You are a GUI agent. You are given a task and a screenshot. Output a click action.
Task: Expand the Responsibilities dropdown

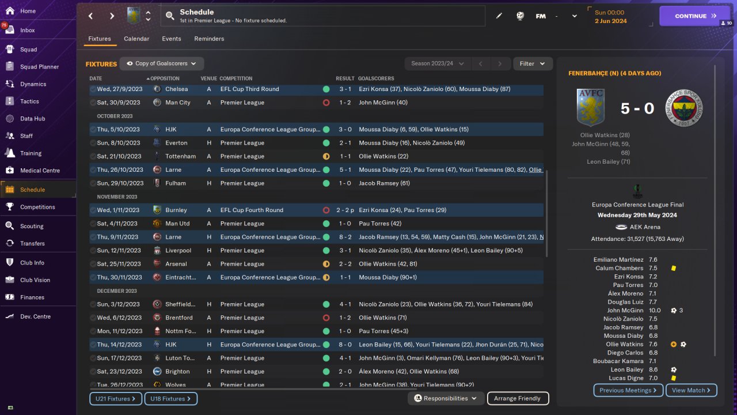coord(445,398)
